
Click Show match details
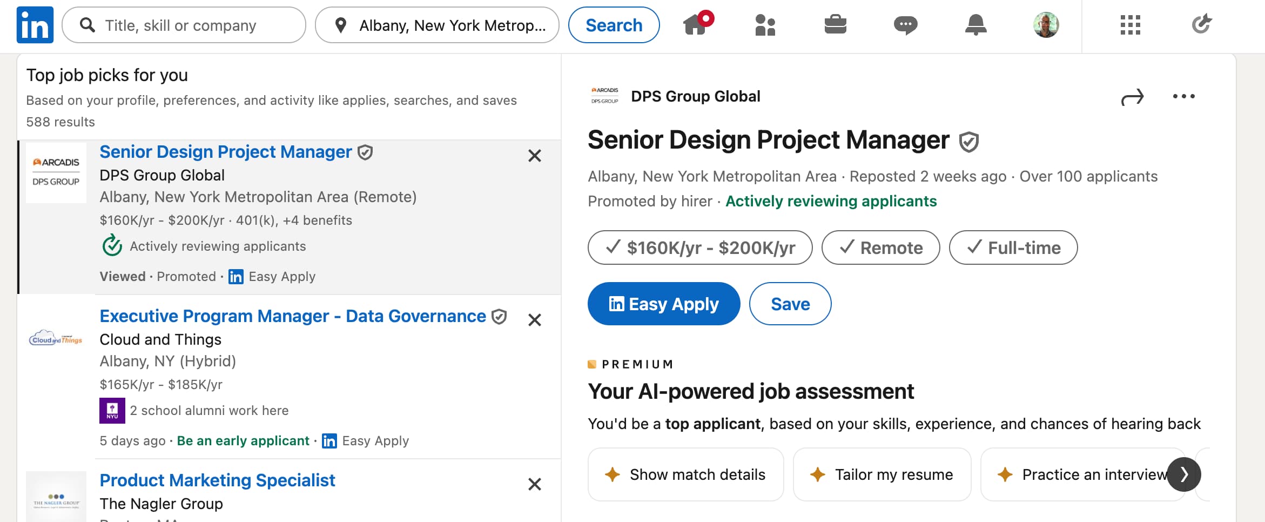(x=685, y=474)
